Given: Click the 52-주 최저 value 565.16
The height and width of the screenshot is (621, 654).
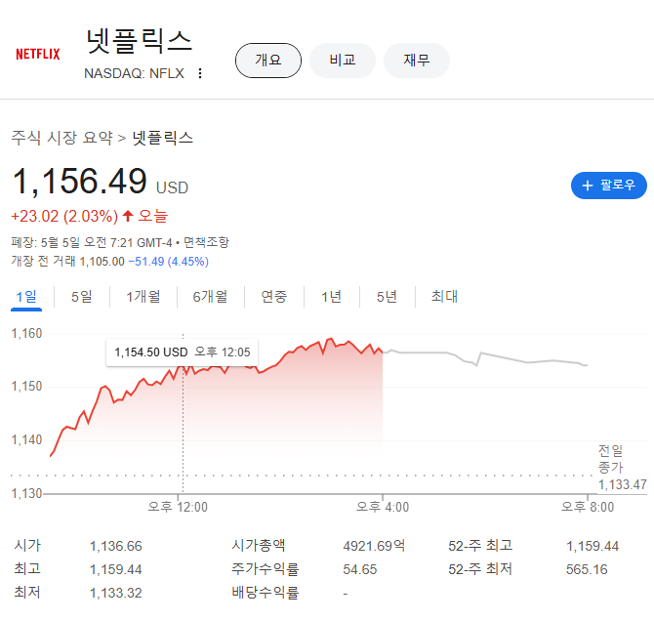Looking at the screenshot, I should tap(587, 569).
